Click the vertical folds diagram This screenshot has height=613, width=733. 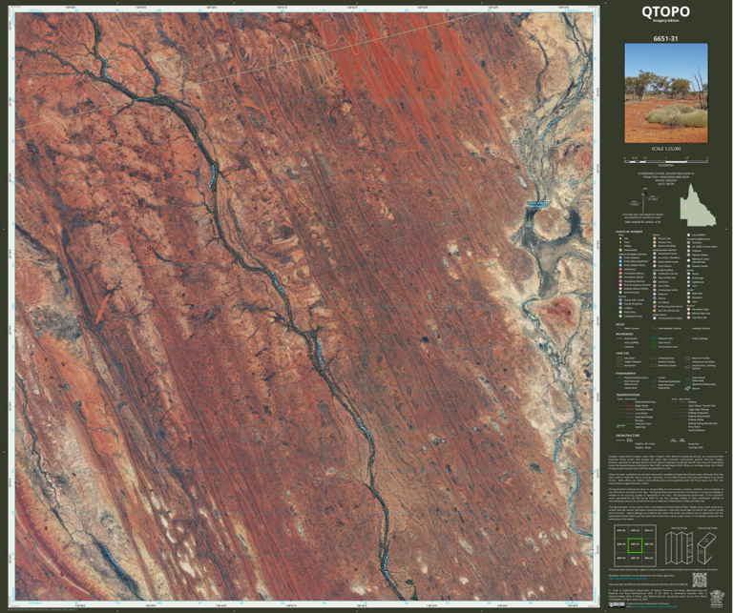click(x=679, y=548)
